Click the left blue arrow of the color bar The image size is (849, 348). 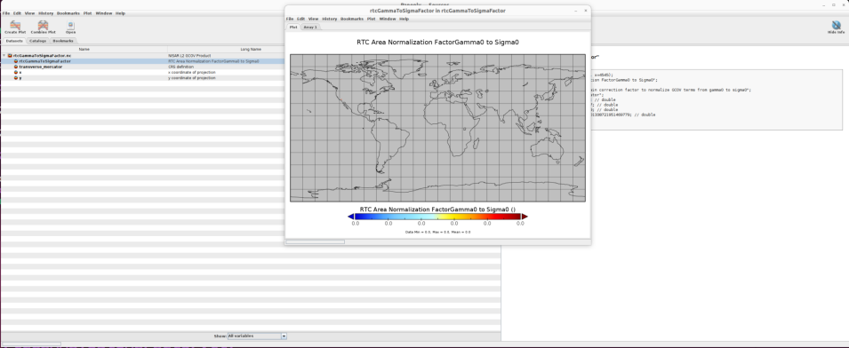click(x=351, y=216)
